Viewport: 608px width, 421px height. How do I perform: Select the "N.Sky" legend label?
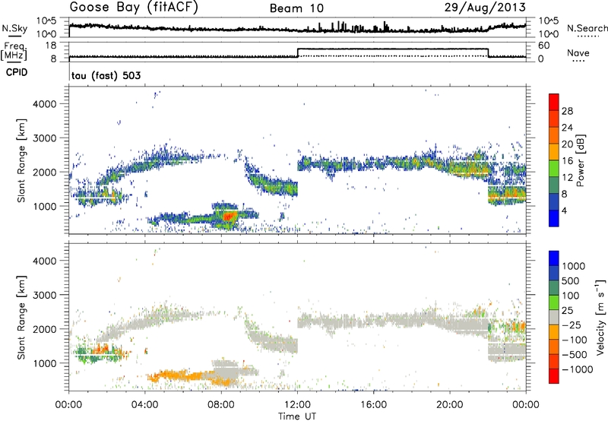(14, 28)
